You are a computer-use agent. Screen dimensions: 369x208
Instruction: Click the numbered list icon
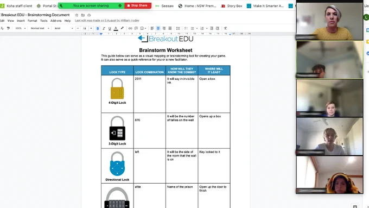pyautogui.click(x=202, y=28)
